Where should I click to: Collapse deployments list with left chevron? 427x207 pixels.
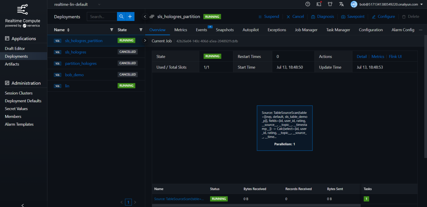point(145,17)
